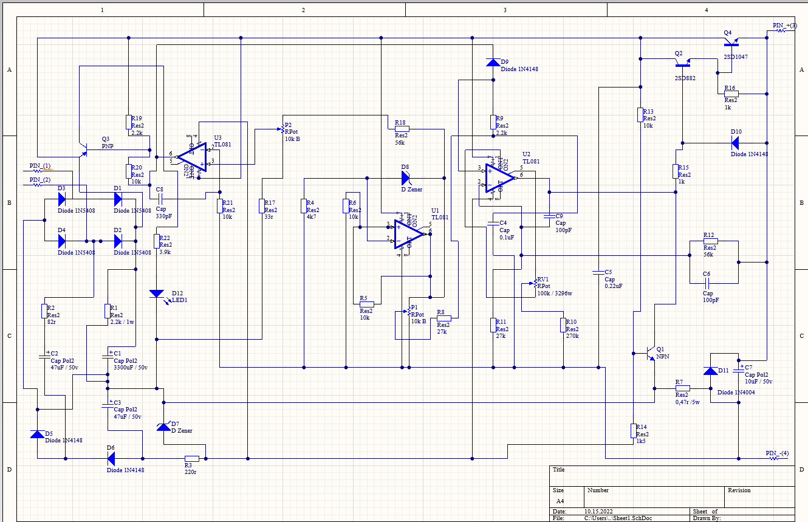
Task: Select the 'Drawn By:' title block field
Action: pos(707,518)
